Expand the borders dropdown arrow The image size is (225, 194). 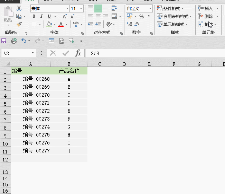[x=40, y=24]
